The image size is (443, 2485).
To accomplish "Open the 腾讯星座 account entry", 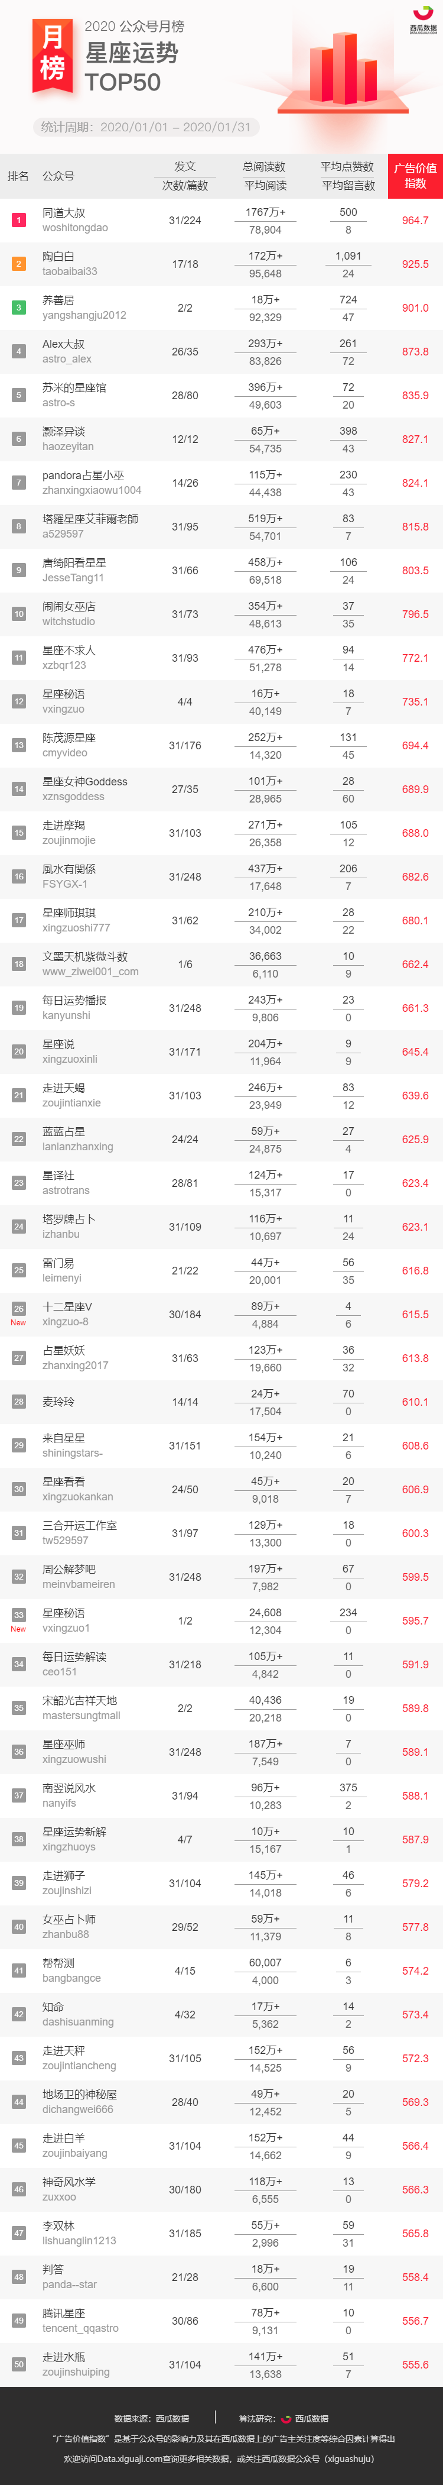I will tap(80, 2320).
